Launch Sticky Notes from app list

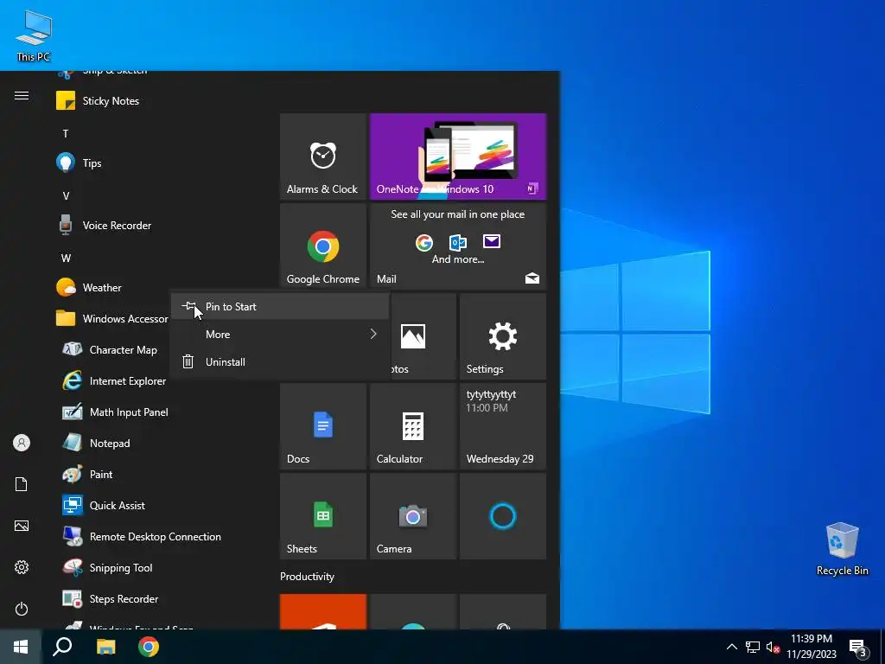(x=161, y=101)
